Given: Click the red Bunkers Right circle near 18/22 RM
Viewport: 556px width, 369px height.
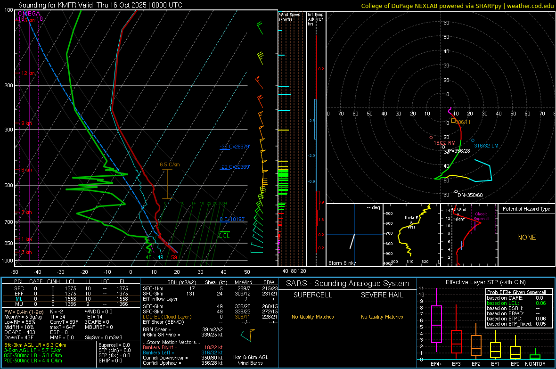Looking at the screenshot, I should click(x=431, y=137).
